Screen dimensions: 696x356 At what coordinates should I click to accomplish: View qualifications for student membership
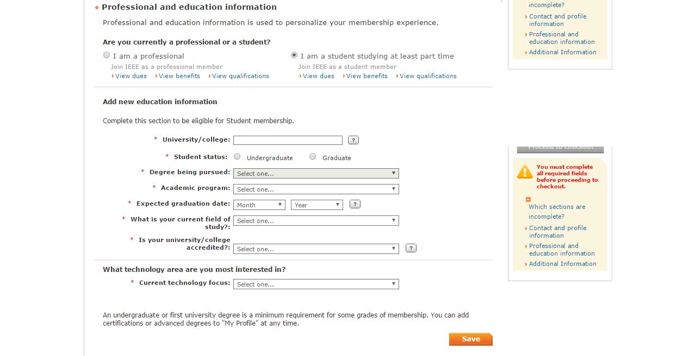[x=428, y=76]
